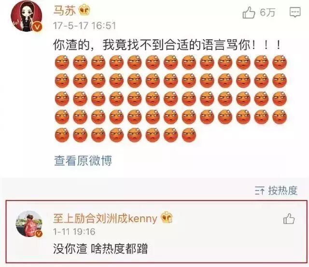Tap 马苏's cartoon profile avatar
Viewport: 309px width, 267px height.
(x=26, y=16)
